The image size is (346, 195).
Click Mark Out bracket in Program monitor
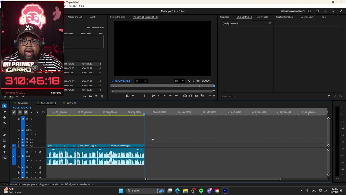[144, 96]
